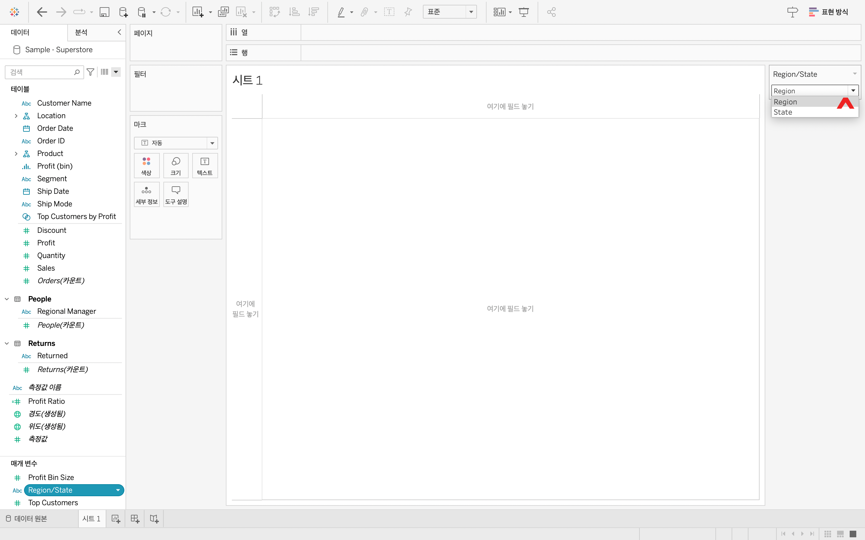Viewport: 865px width, 540px height.
Task: Choose Region in the parameter list
Action: point(815,102)
